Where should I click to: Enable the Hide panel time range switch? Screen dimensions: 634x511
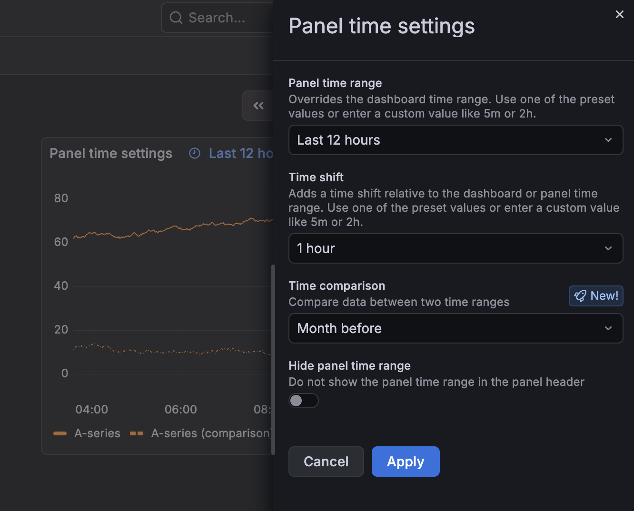click(303, 401)
